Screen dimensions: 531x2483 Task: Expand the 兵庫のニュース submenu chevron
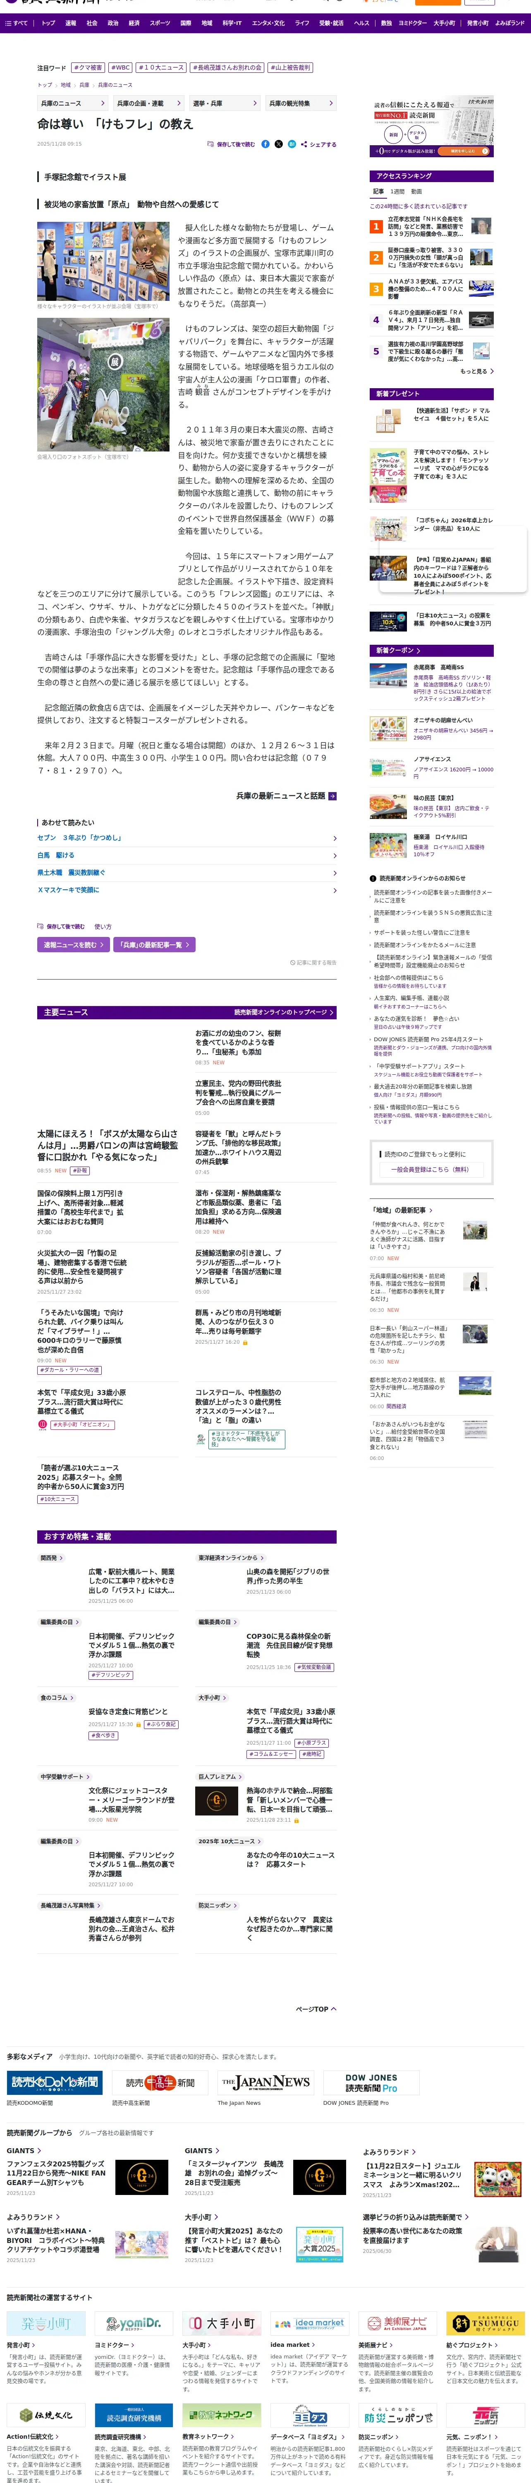coord(103,103)
